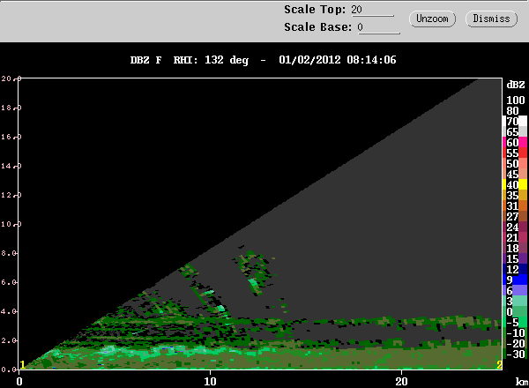Click the timestamp 01/02/2012 08:14:06
Viewport: 529px width, 388px height.
(x=338, y=60)
